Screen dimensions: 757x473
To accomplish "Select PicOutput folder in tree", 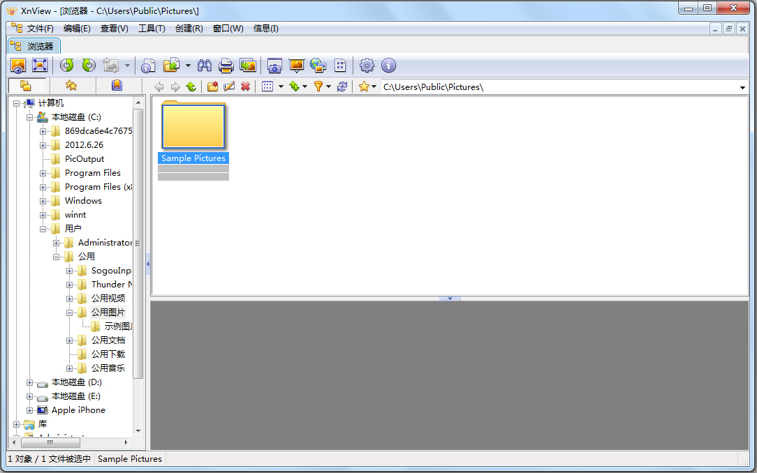I will (84, 158).
